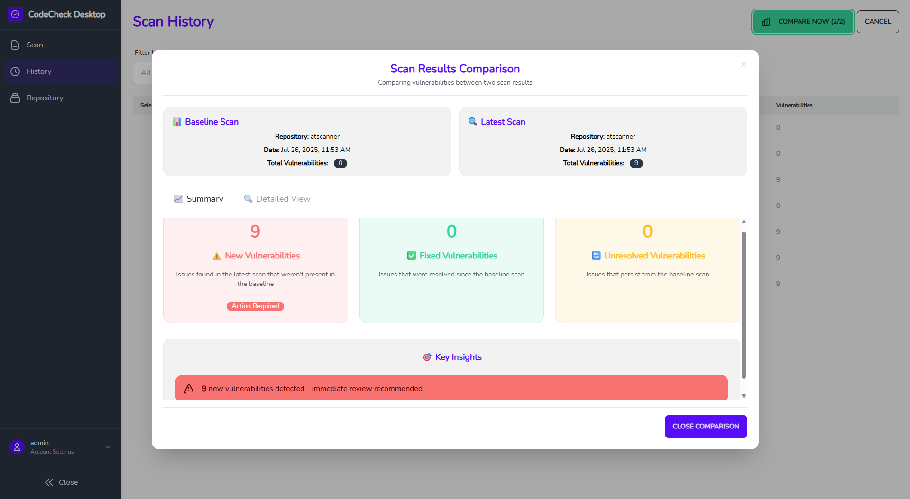This screenshot has width=910, height=499.
Task: Go to History in sidebar
Action: point(61,71)
